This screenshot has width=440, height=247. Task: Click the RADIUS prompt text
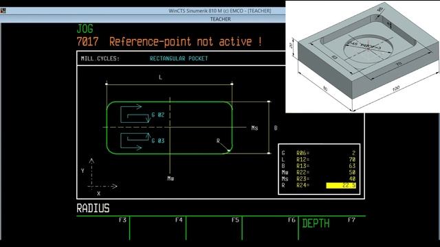(x=93, y=209)
